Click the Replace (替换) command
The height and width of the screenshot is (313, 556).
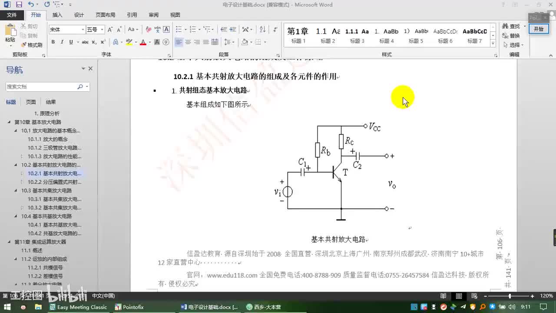tap(511, 36)
